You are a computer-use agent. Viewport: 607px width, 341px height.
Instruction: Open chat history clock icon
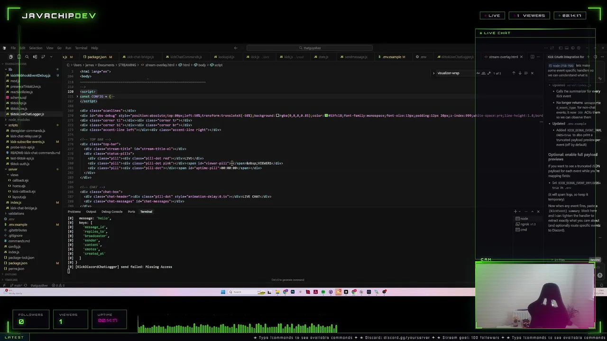[595, 57]
